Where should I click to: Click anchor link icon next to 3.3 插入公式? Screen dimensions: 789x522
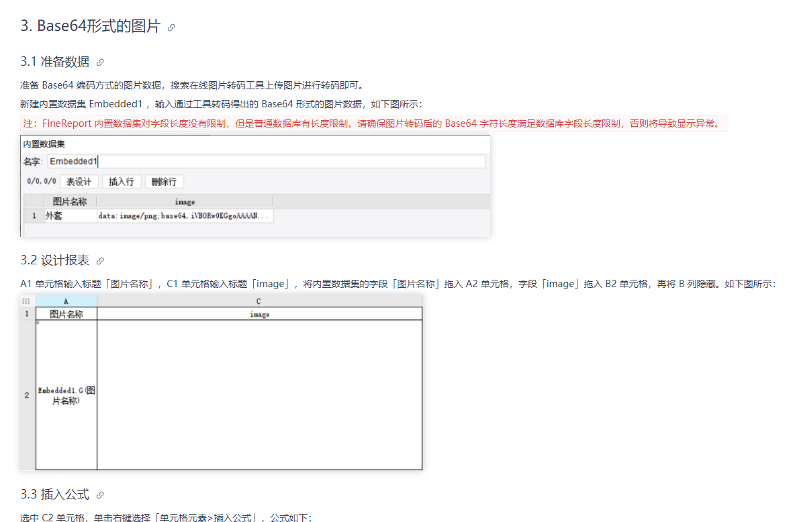100,495
